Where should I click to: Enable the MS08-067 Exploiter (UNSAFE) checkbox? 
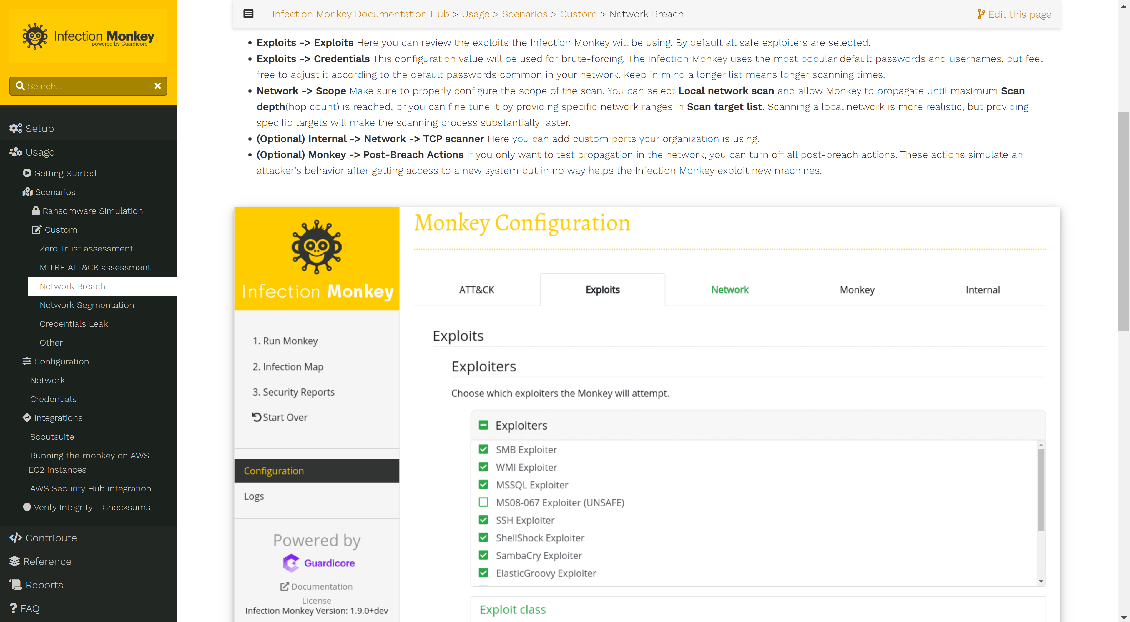coord(483,502)
